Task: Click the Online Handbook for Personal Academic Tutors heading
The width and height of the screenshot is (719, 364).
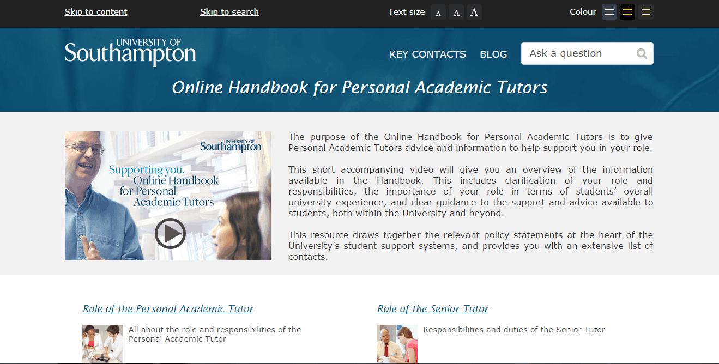Action: click(360, 88)
